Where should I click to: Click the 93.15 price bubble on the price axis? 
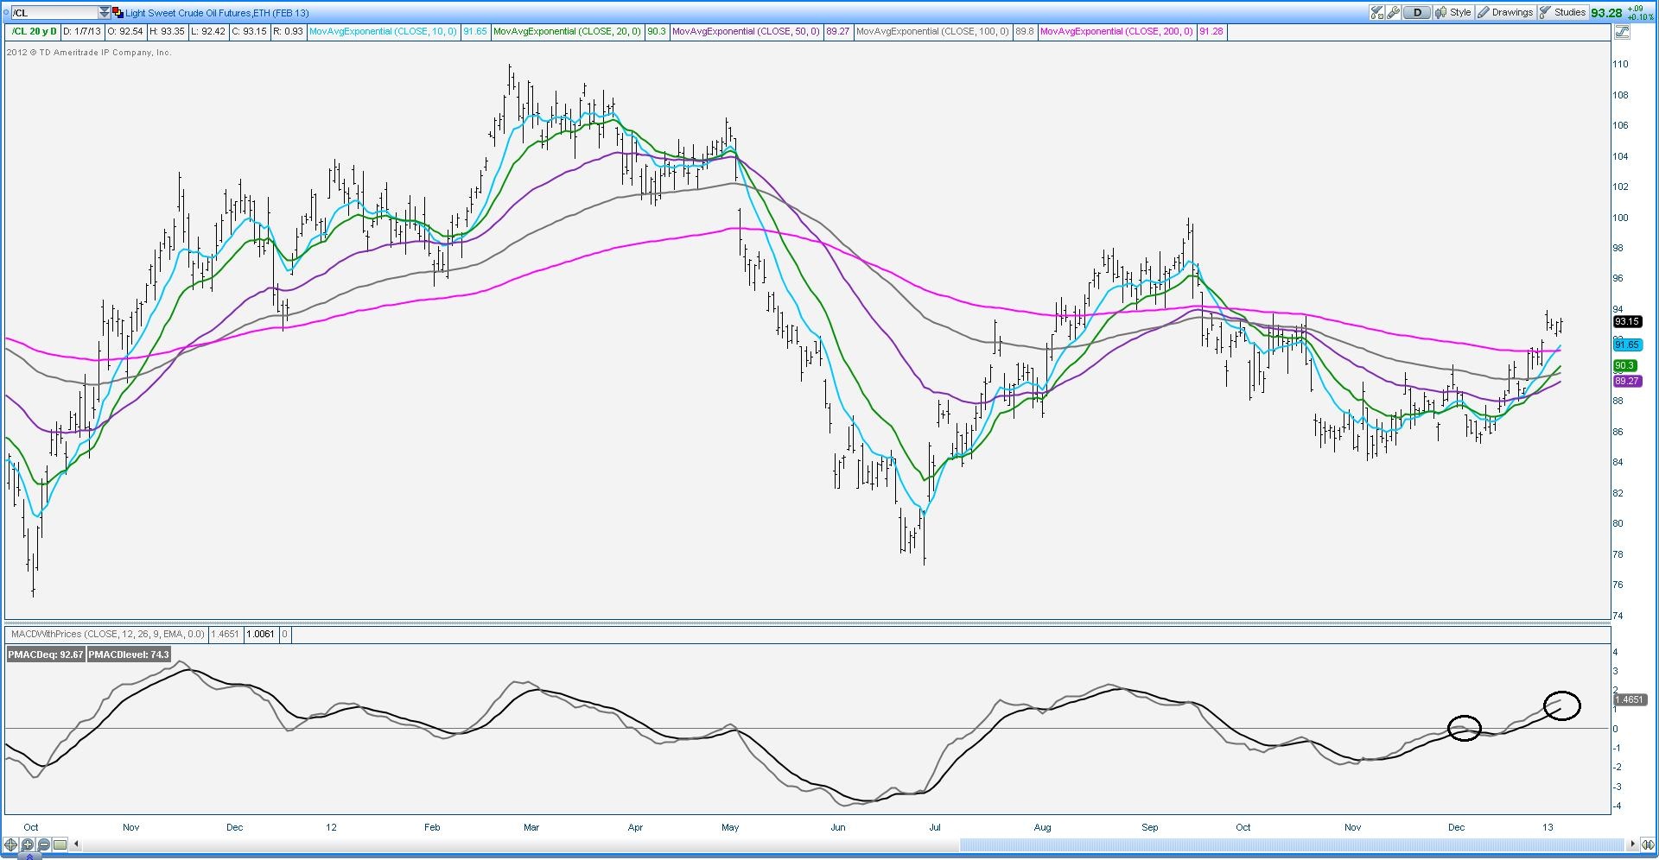click(1627, 321)
